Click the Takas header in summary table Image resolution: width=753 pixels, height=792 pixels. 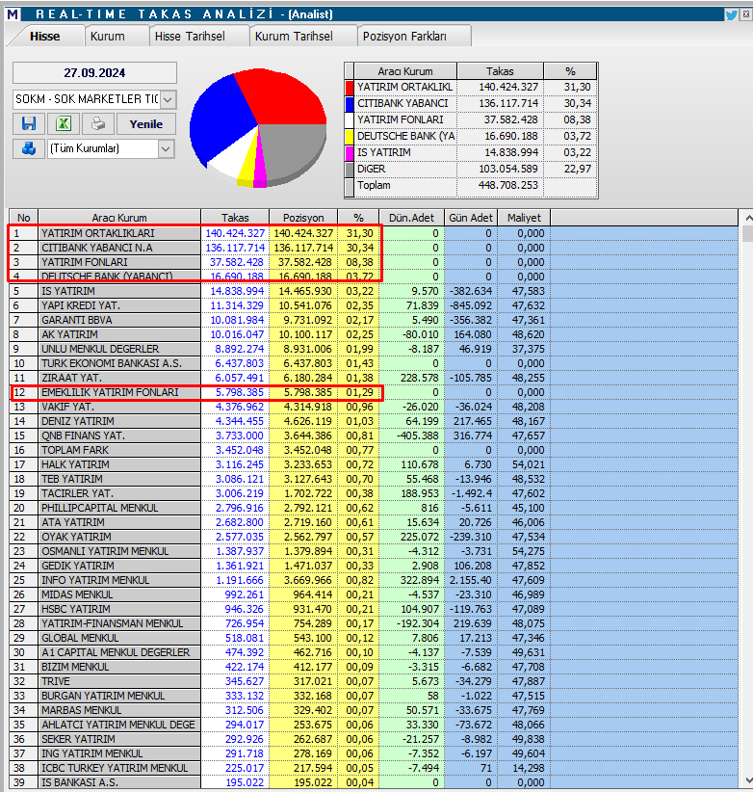[500, 71]
